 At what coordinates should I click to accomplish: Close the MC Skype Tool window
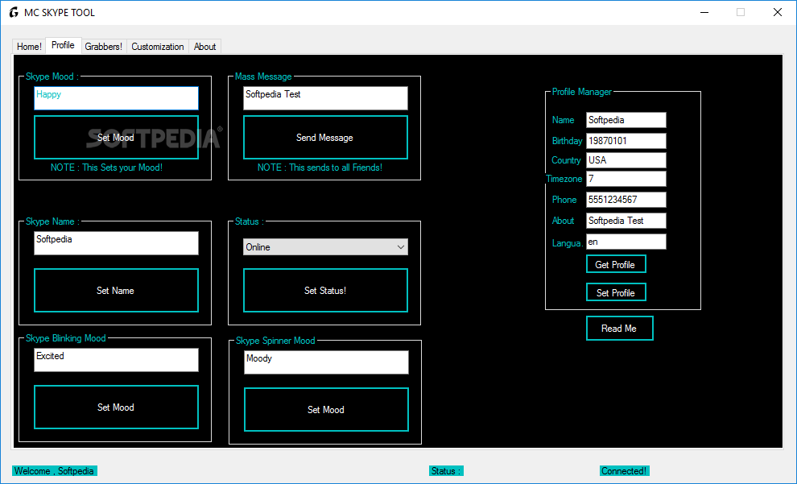pos(777,12)
